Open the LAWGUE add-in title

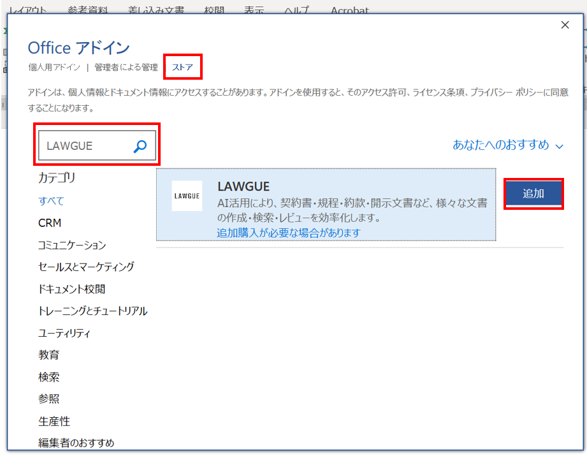(x=243, y=186)
